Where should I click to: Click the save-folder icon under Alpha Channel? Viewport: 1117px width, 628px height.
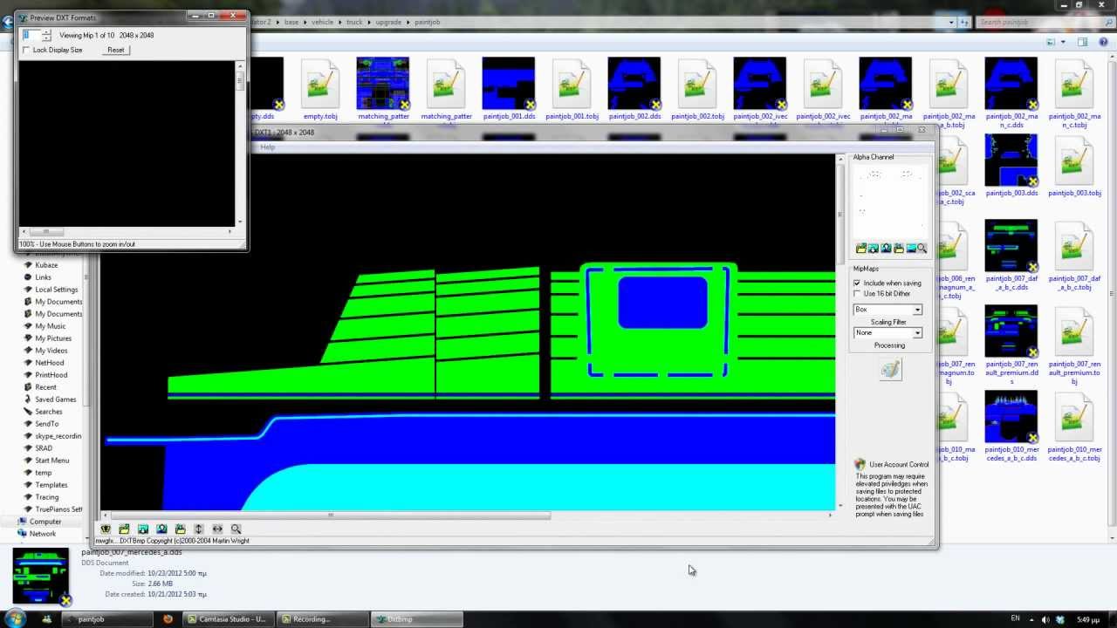pyautogui.click(x=898, y=249)
